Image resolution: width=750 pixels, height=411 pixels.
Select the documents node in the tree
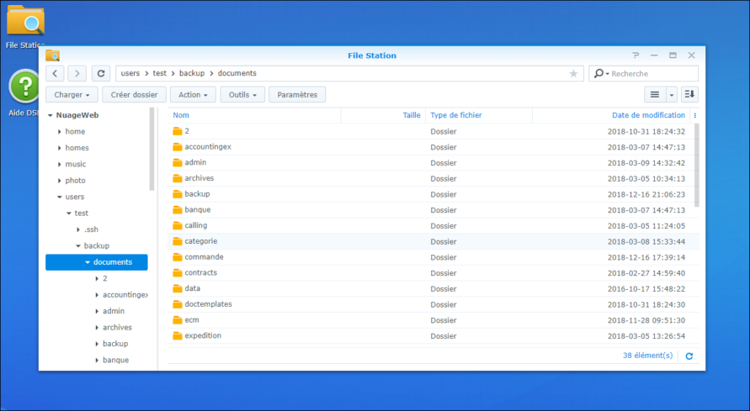97,262
